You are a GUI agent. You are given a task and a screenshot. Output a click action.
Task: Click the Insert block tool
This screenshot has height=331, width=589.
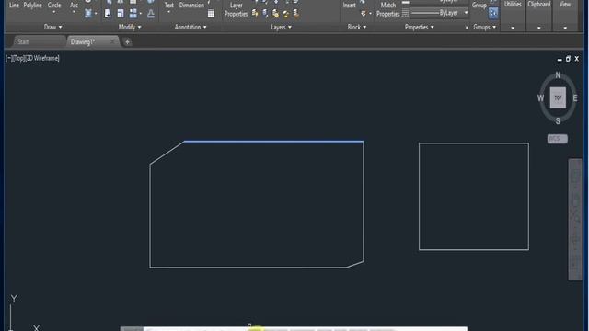(350, 5)
